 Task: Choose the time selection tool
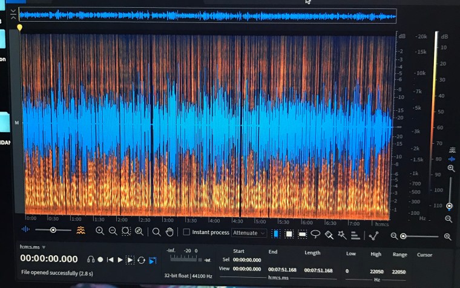point(276,234)
